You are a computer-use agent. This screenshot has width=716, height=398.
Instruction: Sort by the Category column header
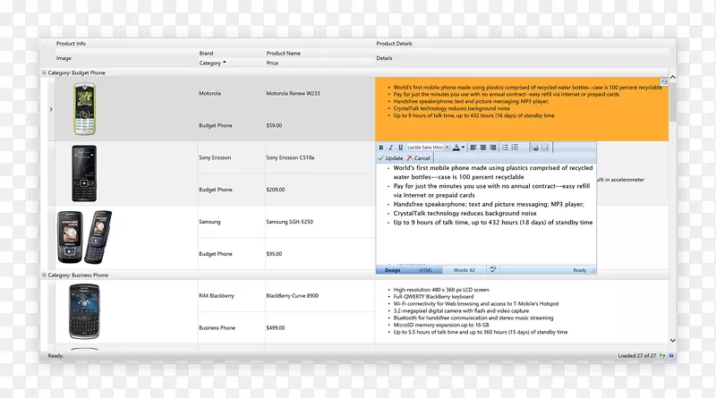point(211,64)
